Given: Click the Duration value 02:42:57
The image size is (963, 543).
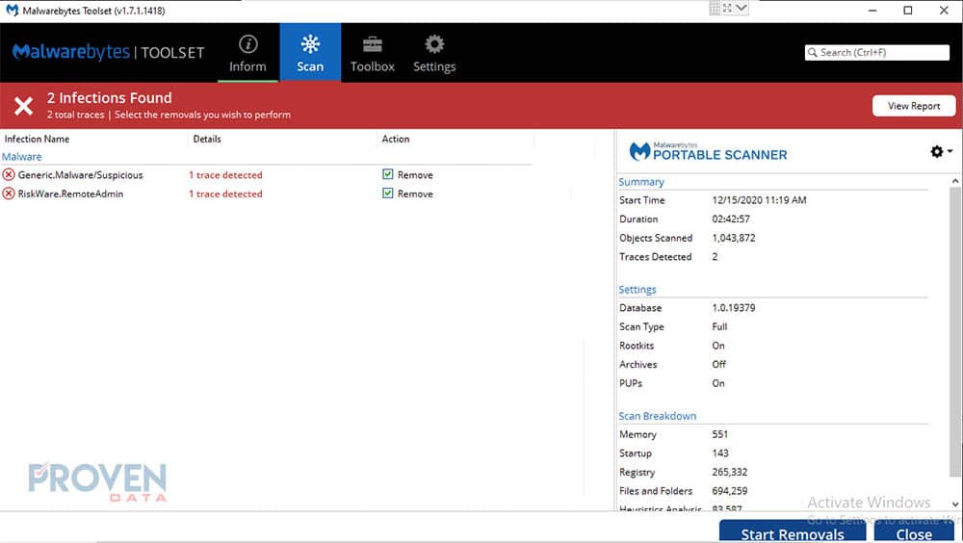Looking at the screenshot, I should point(731,220).
